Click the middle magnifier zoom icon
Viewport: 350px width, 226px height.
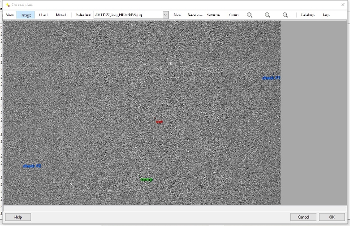(267, 15)
